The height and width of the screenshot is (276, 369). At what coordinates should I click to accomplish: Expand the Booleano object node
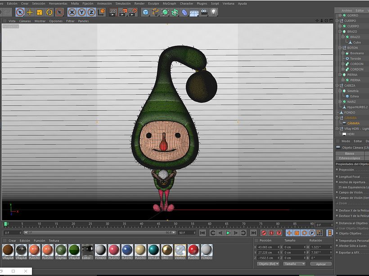343,53
